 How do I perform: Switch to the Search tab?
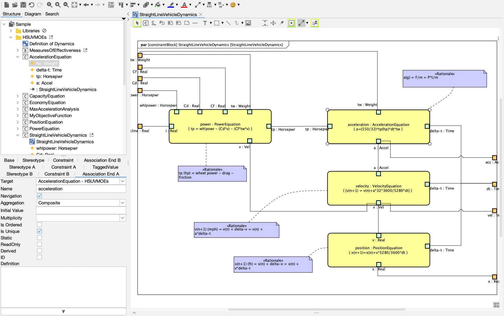[x=52, y=14]
